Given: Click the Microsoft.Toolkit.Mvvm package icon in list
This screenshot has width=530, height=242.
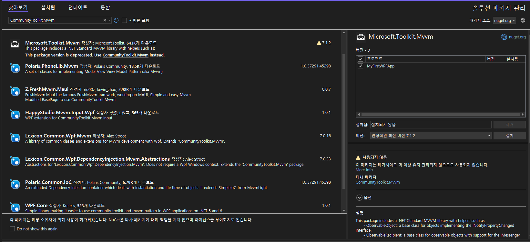Looking at the screenshot, I should tap(15, 45).
